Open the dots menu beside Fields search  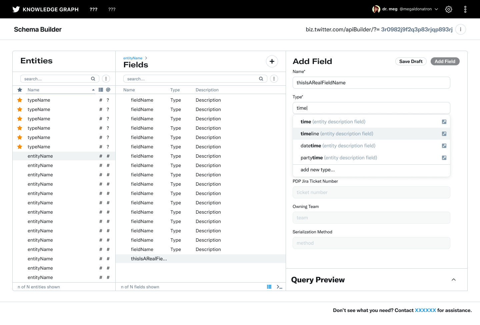274,79
